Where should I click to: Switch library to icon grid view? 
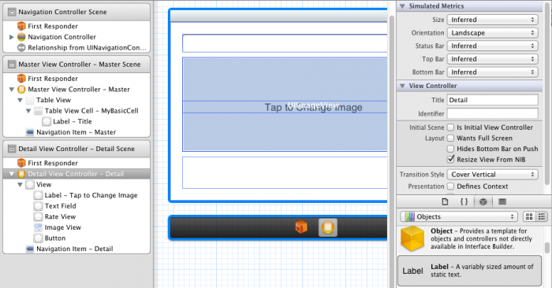(529, 216)
